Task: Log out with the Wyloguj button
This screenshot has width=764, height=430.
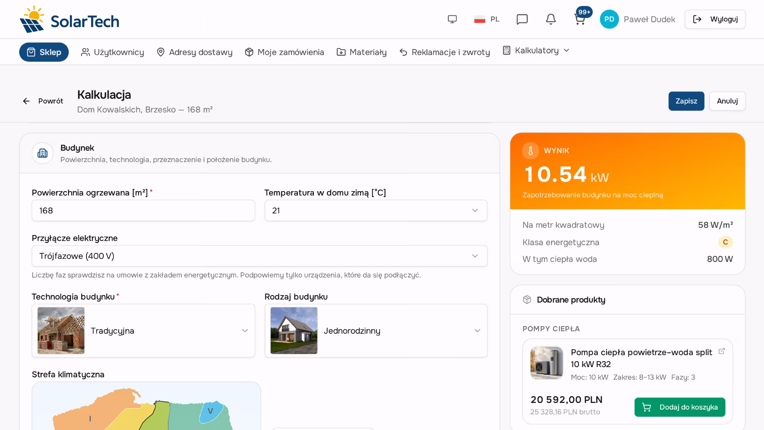Action: pos(715,19)
